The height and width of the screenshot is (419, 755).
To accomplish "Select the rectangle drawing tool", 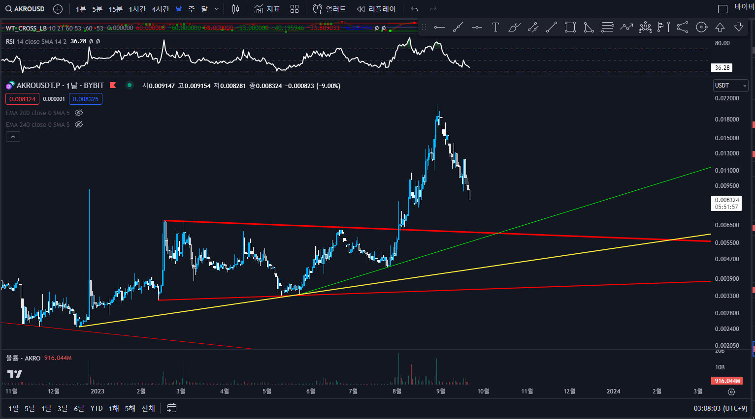I will point(570,28).
